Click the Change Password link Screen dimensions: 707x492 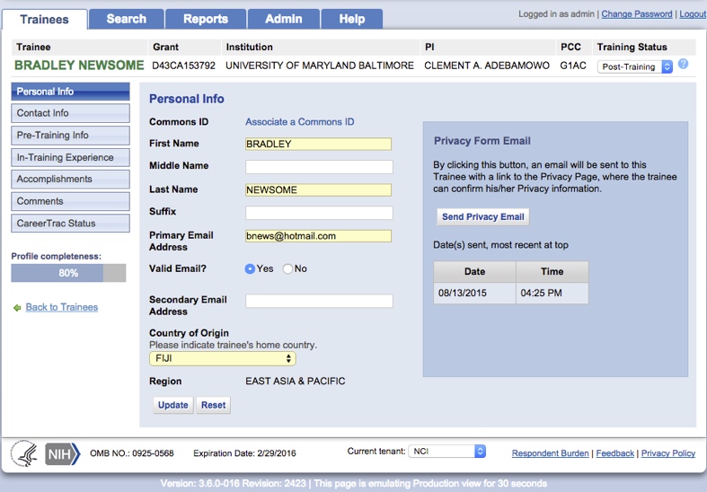click(637, 14)
